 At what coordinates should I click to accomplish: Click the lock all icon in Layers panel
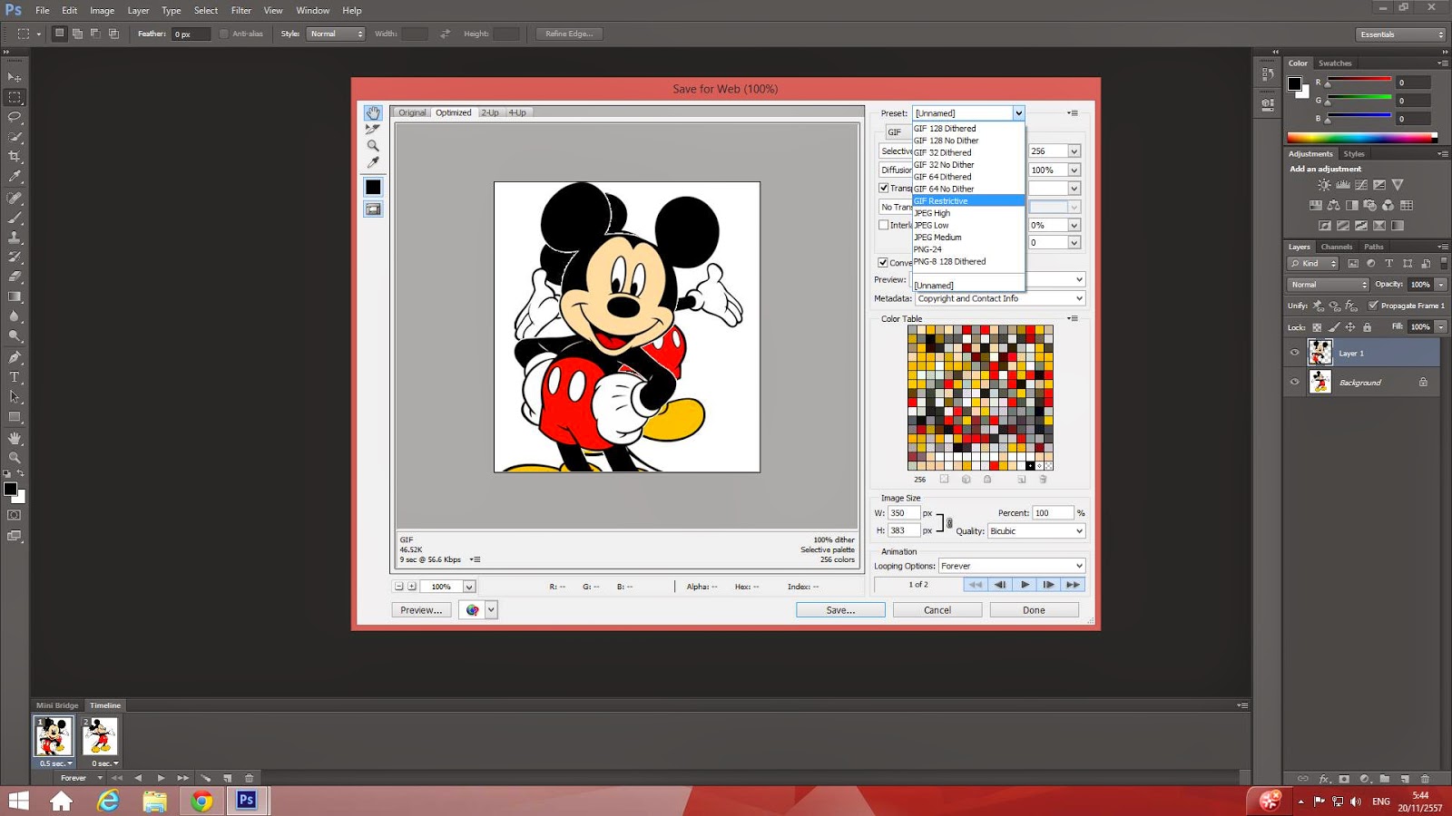(x=1367, y=327)
